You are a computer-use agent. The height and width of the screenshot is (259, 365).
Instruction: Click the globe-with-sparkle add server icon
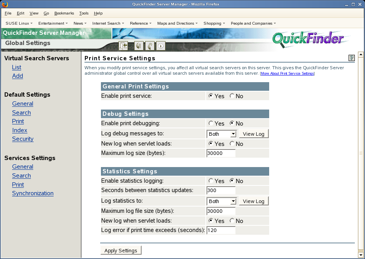[x=150, y=46]
